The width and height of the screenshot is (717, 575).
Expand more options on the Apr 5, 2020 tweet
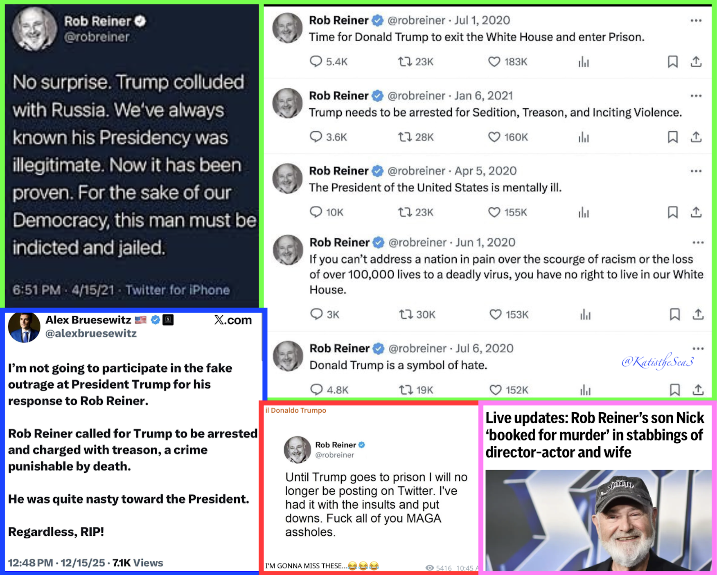[x=696, y=171]
